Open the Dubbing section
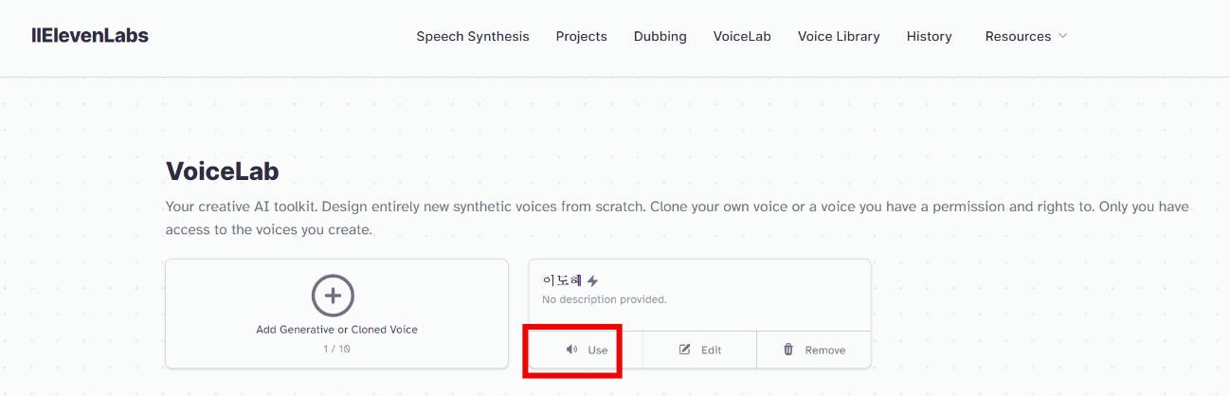The image size is (1230, 396). (x=660, y=36)
